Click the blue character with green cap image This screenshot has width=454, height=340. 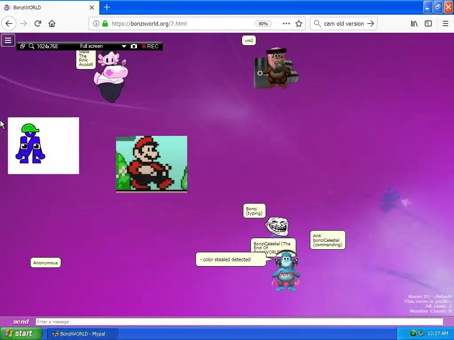tap(43, 146)
